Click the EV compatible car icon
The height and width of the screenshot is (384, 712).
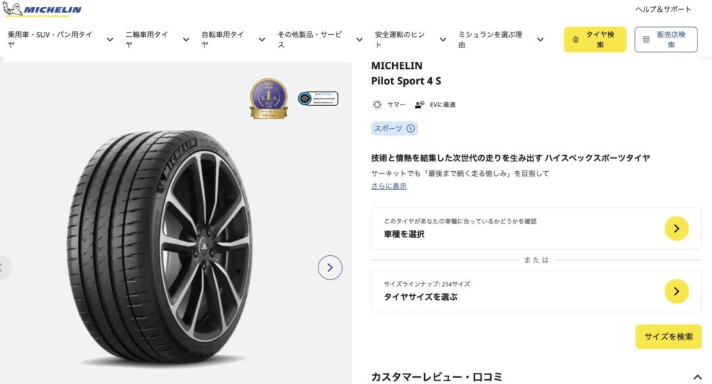pyautogui.click(x=419, y=105)
